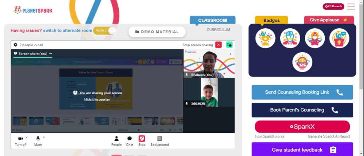Stop screen share via Stop icon

tap(142, 139)
